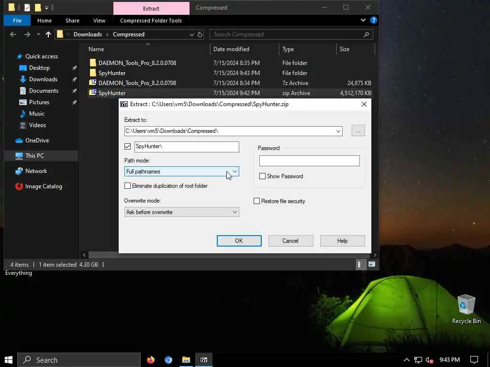This screenshot has width=490, height=367.
Task: Show hidden system tray icons
Action: (406, 360)
